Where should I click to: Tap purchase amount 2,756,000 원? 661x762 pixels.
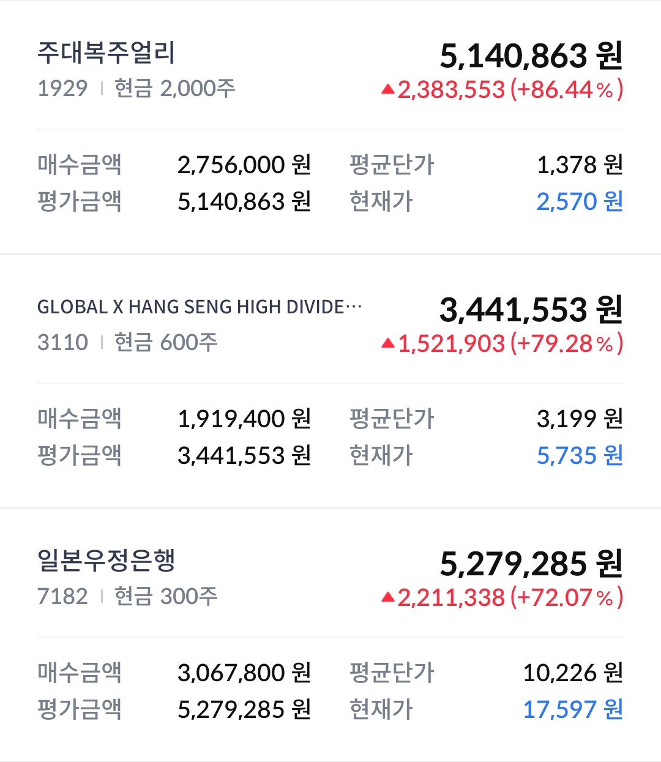tap(244, 165)
